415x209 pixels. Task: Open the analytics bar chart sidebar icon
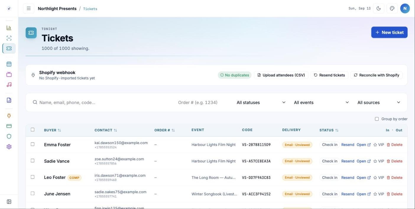[9, 28]
